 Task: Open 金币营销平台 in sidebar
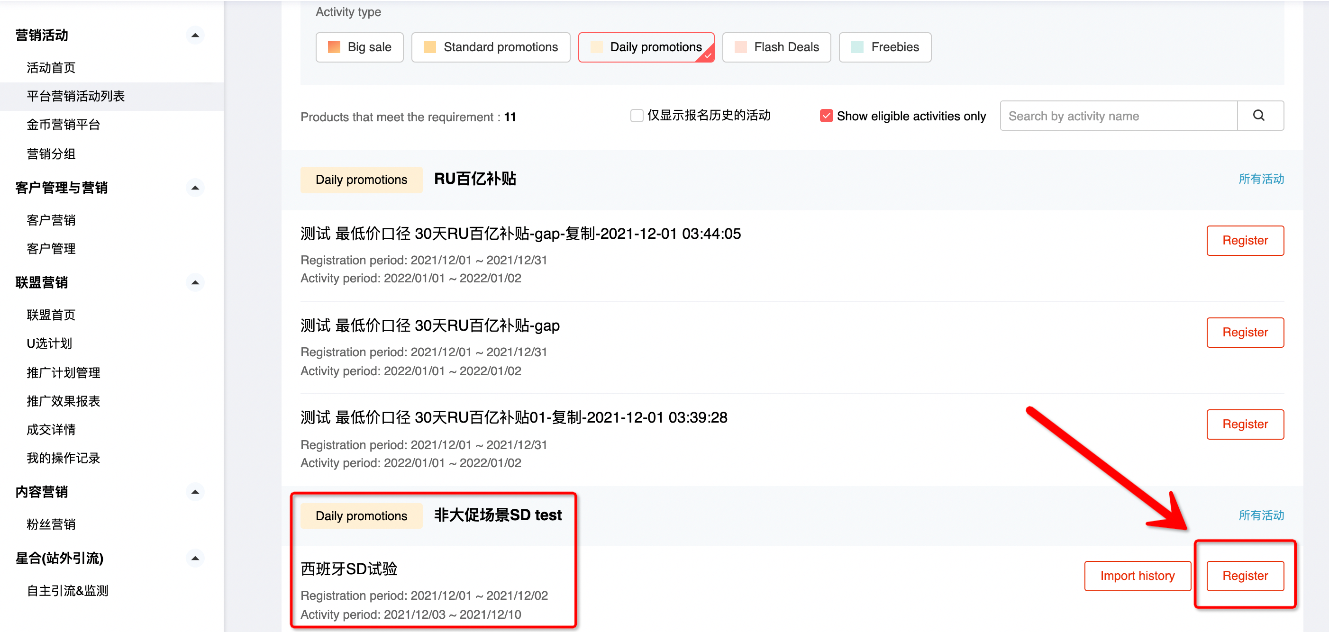pyautogui.click(x=64, y=124)
